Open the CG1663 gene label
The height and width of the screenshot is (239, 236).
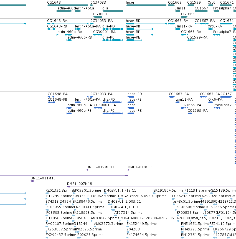pos(175,2)
